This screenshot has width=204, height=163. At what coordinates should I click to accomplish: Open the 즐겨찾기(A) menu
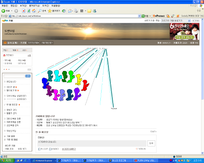(35, 6)
